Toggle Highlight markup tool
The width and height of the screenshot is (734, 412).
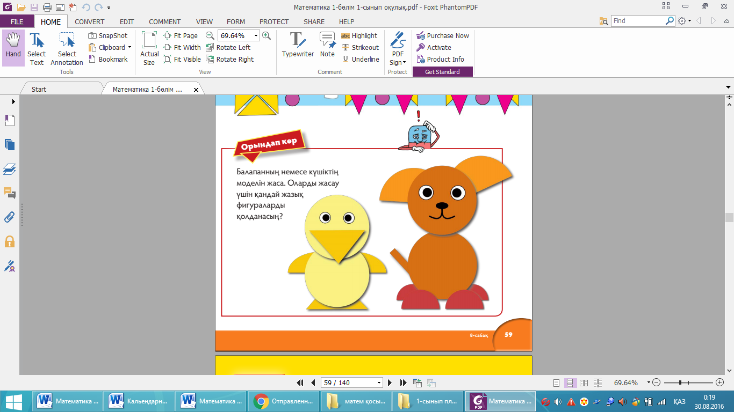tap(359, 35)
